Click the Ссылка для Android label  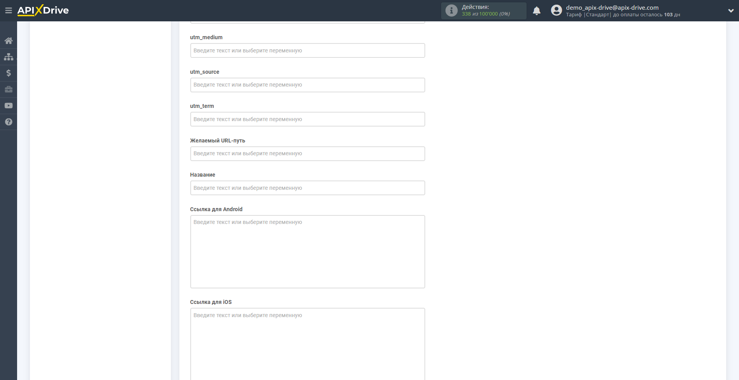click(216, 209)
